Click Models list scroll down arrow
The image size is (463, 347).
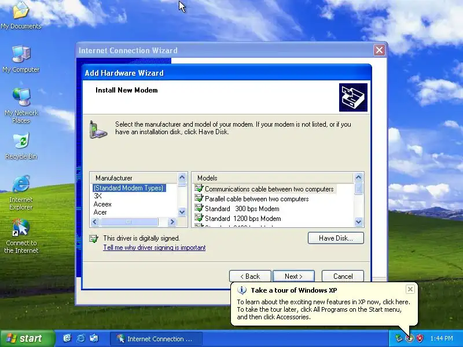[x=358, y=222]
